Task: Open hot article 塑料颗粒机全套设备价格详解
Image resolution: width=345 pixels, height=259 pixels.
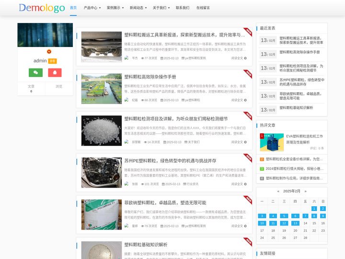Action: point(294,159)
